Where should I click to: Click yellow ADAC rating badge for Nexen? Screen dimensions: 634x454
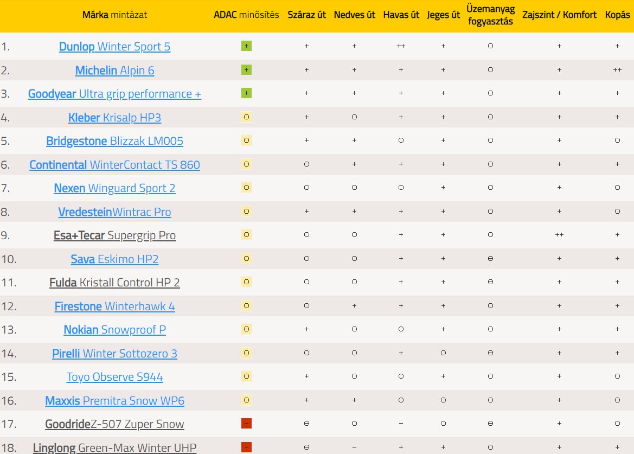246,188
